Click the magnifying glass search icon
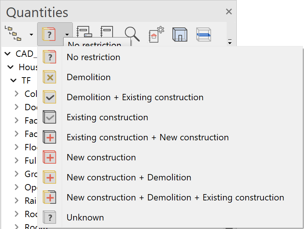The width and height of the screenshot is (304, 229). click(132, 34)
